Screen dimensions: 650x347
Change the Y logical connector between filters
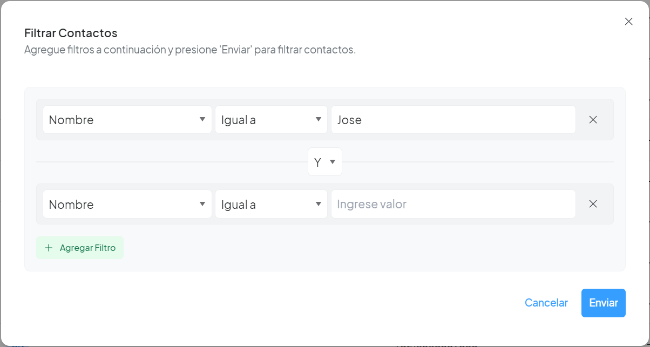pos(324,162)
